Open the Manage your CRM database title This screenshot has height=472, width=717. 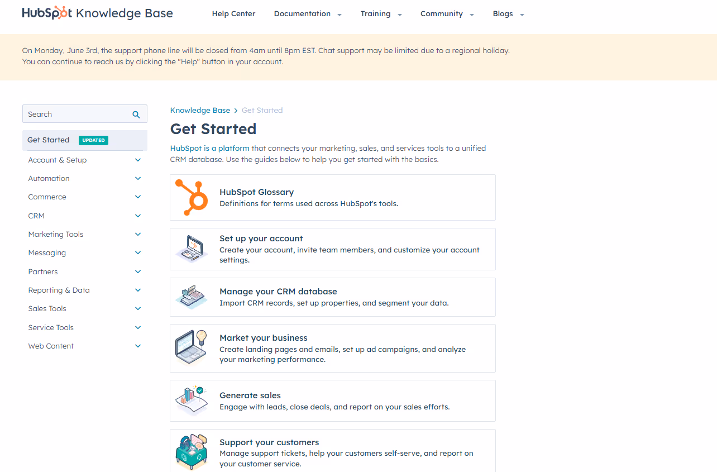coord(278,291)
